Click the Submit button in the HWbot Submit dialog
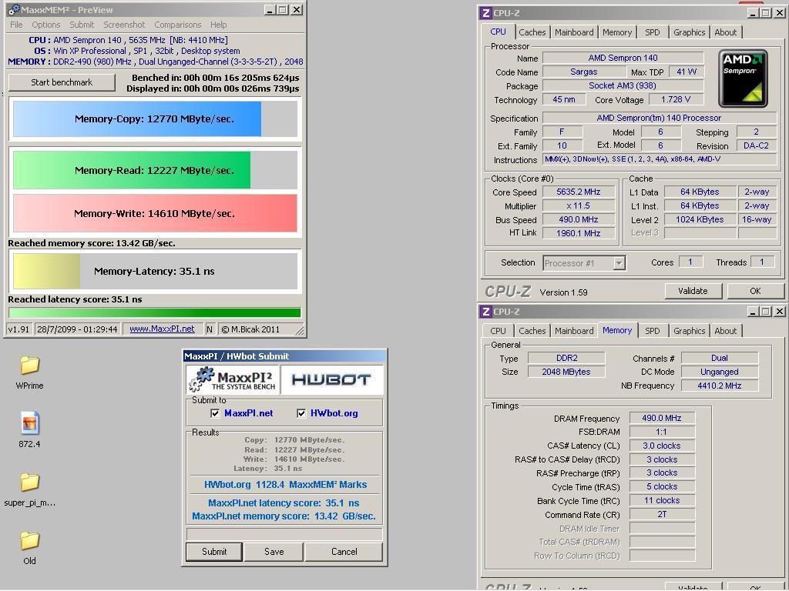The height and width of the screenshot is (591, 789). click(214, 551)
